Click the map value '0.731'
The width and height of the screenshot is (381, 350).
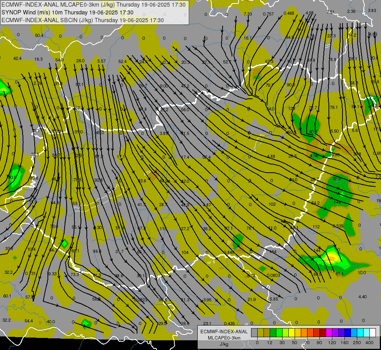pyautogui.click(x=30, y=273)
